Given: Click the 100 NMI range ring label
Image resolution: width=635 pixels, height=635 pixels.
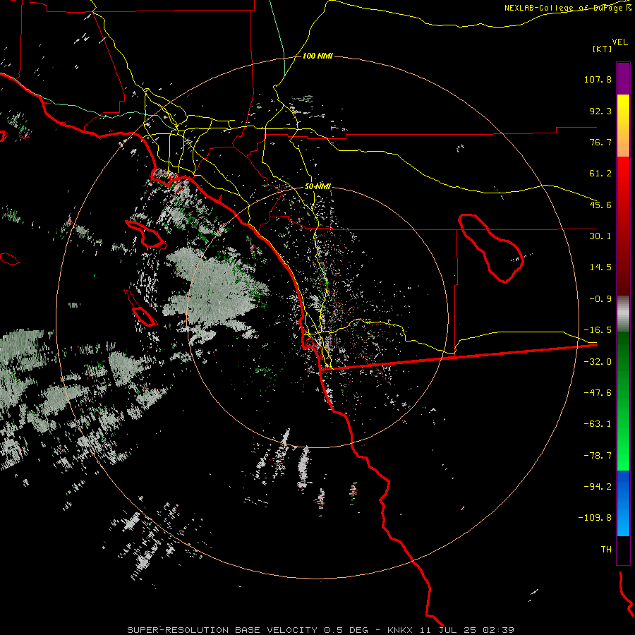Looking at the screenshot, I should [x=317, y=56].
